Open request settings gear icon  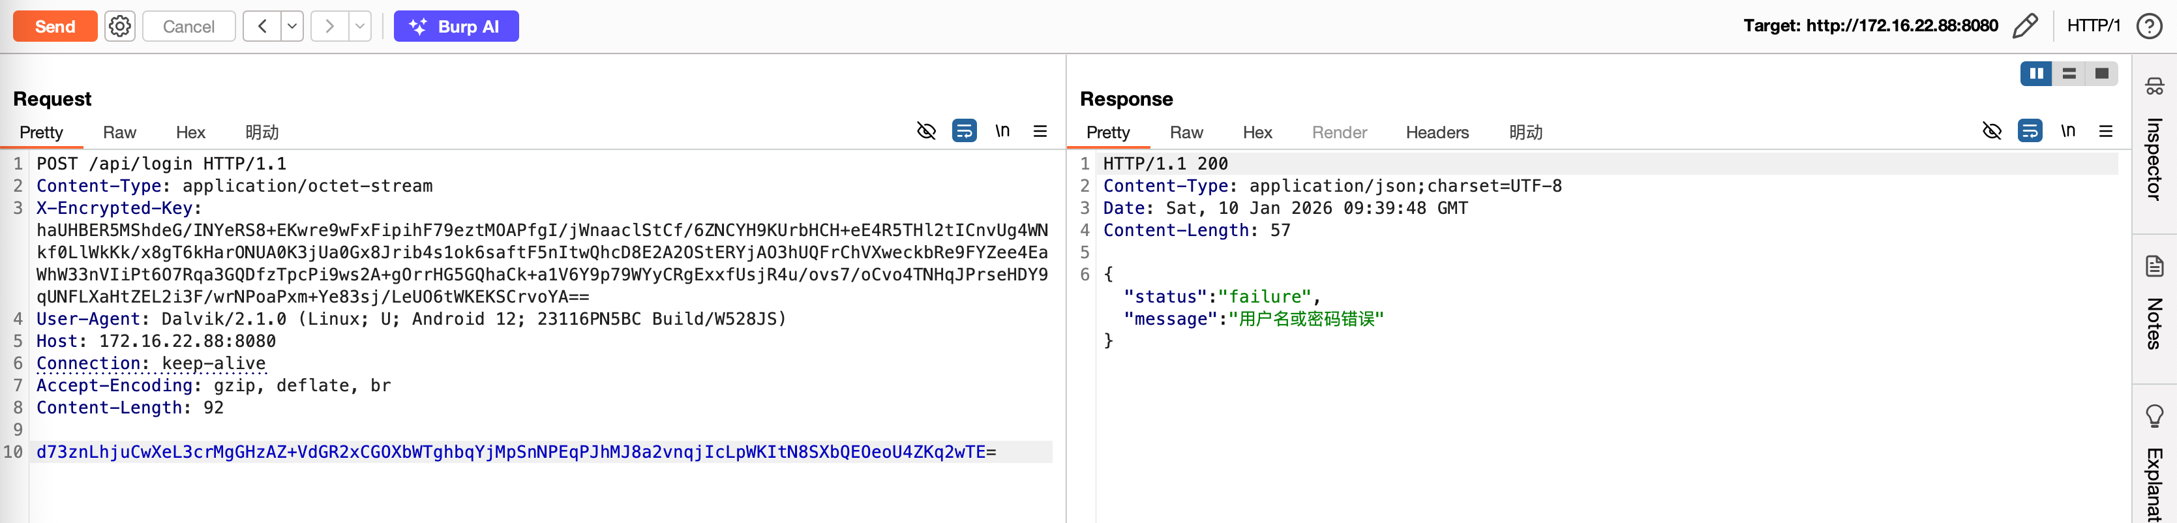click(120, 26)
